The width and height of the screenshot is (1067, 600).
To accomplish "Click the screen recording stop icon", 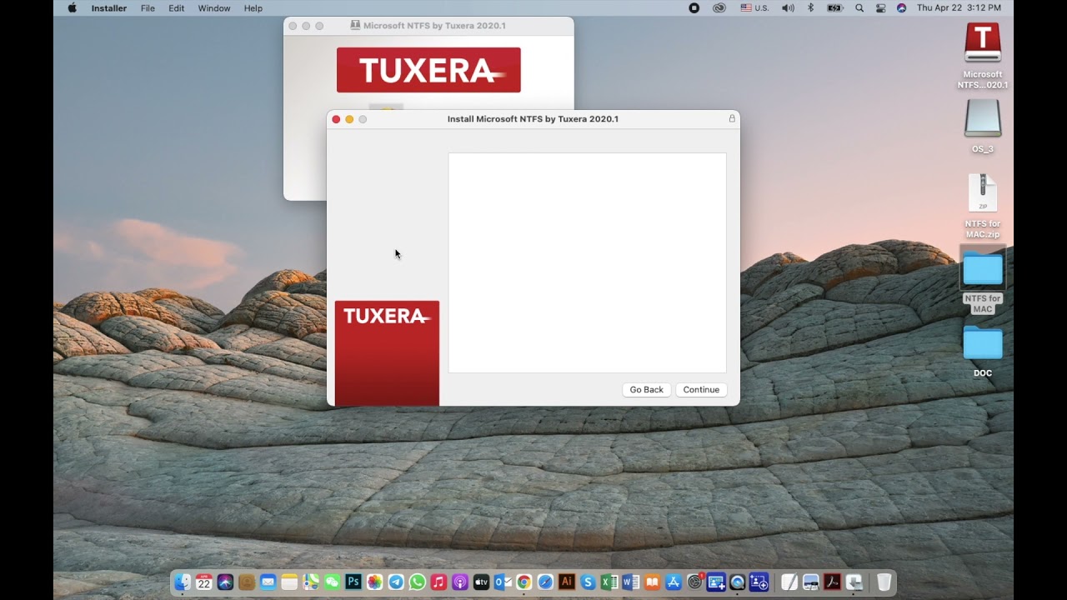I will click(x=694, y=7).
